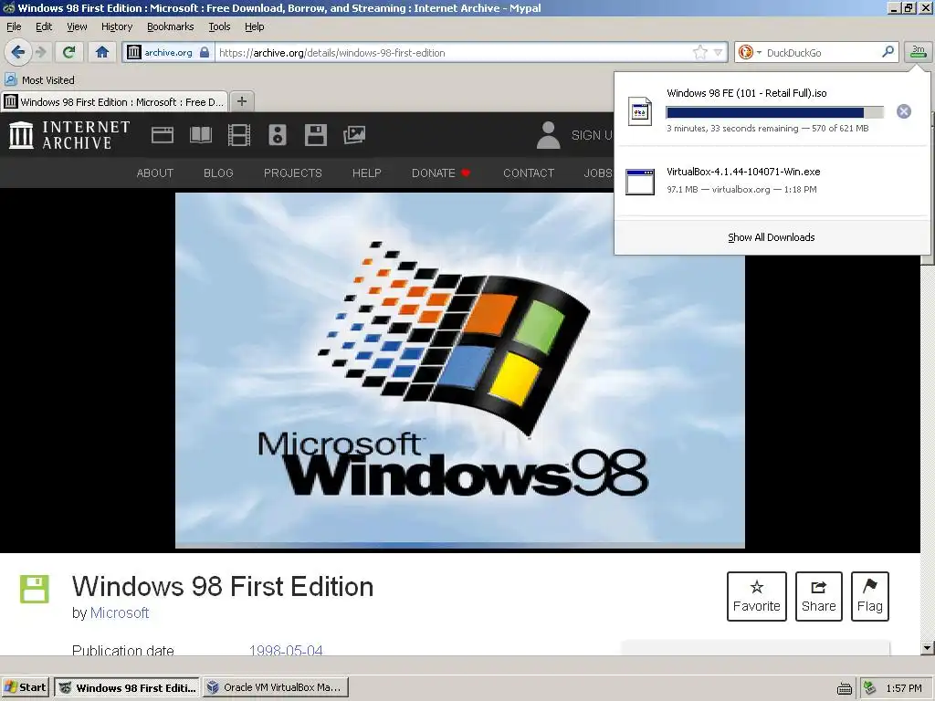This screenshot has width=935, height=701.
Task: Open the Audio speaker icon
Action: coord(278,135)
